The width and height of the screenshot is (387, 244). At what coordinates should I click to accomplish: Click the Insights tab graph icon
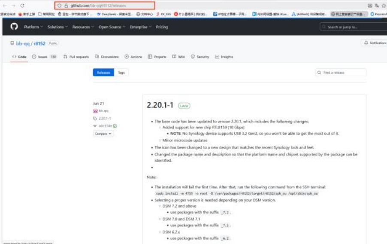point(217,57)
